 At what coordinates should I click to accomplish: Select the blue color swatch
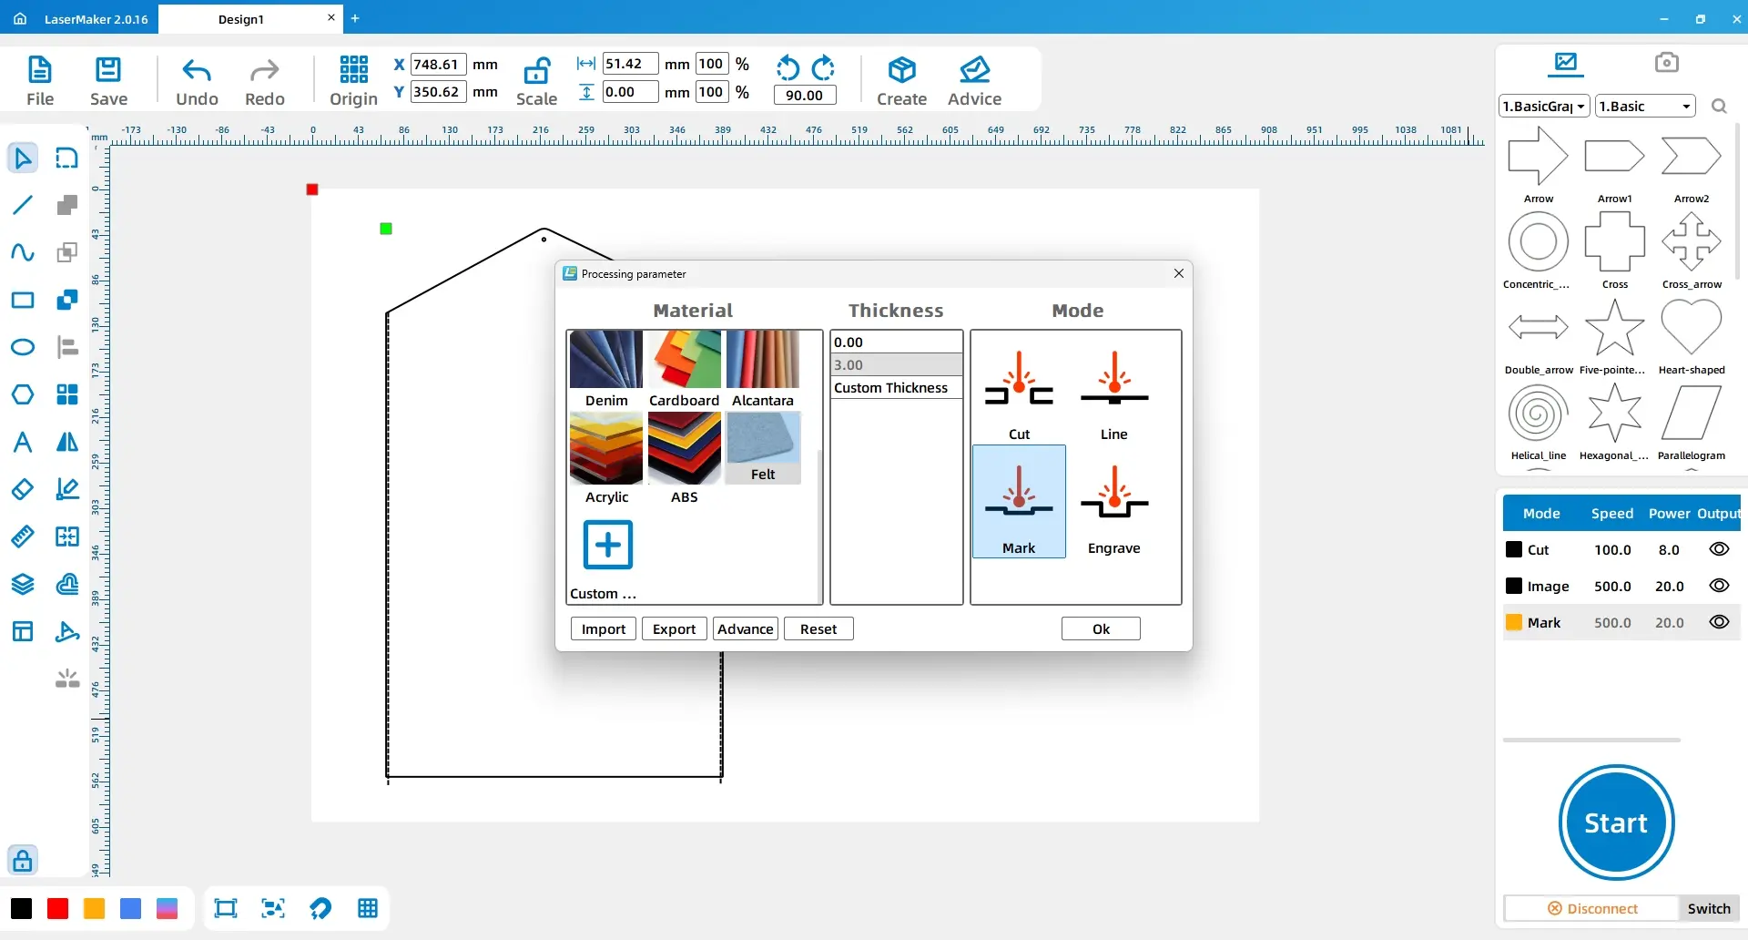tap(131, 908)
